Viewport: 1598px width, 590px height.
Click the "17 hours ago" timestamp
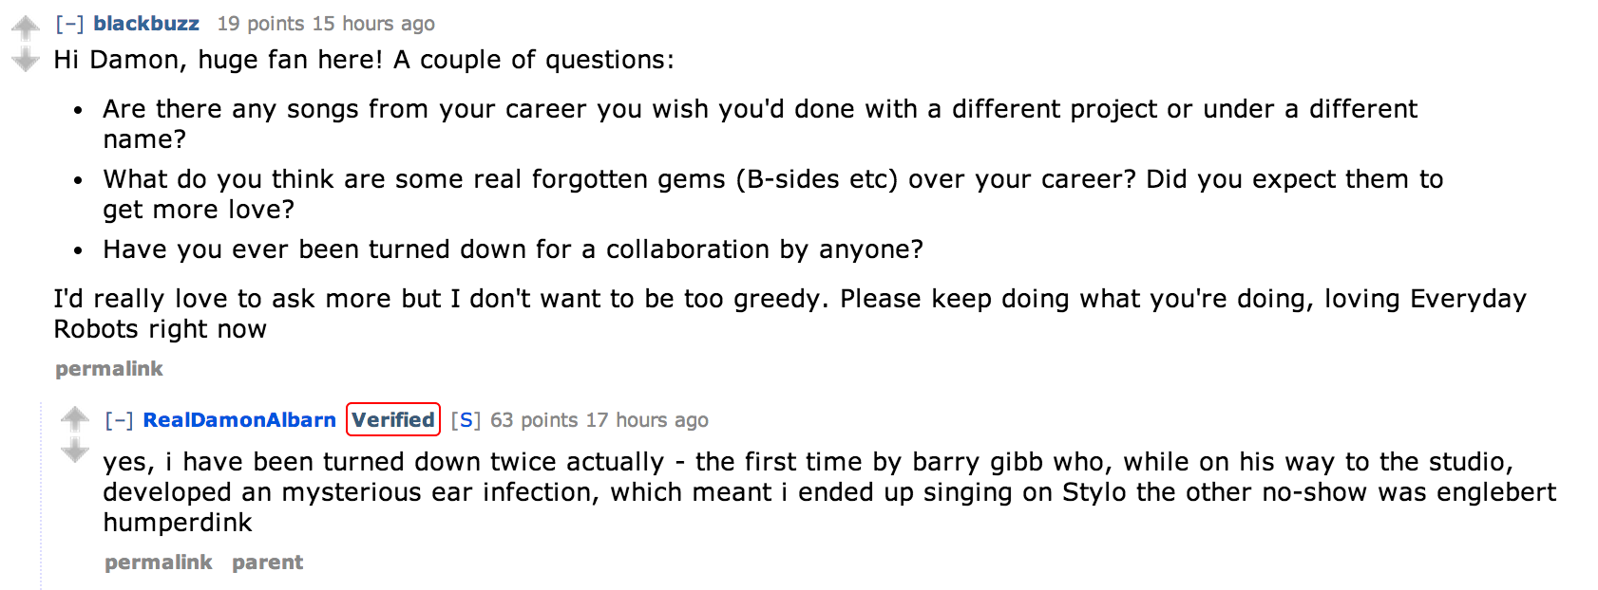647,420
